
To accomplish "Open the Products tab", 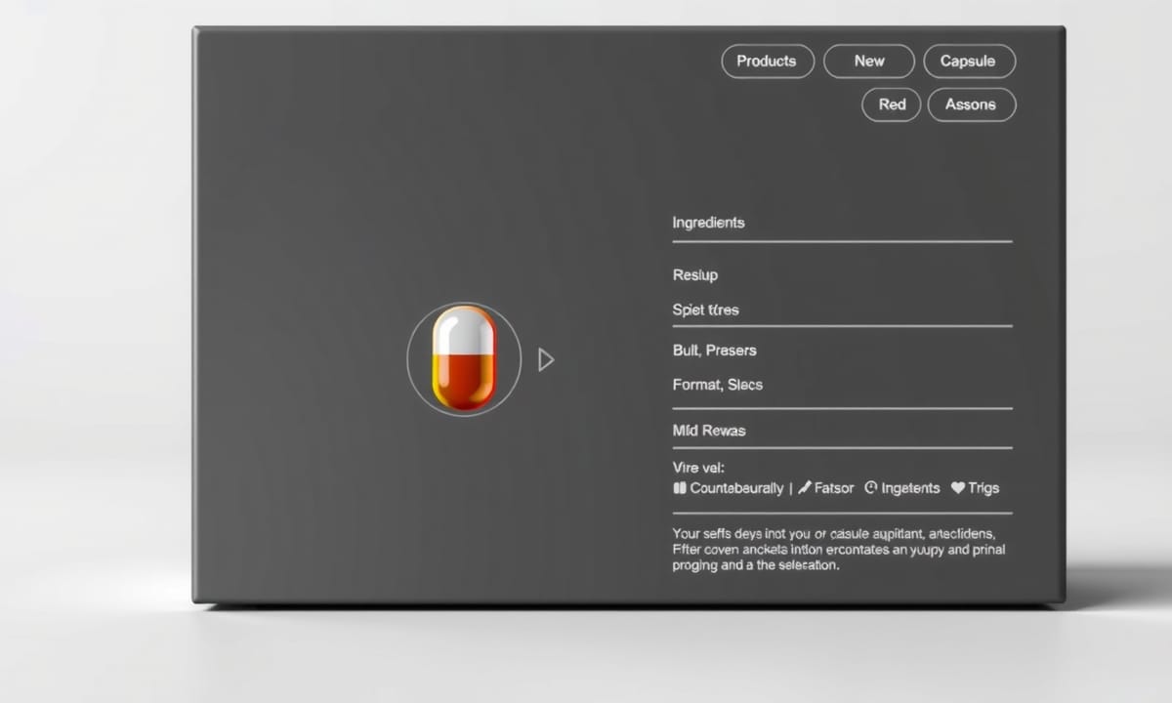I will (x=767, y=62).
